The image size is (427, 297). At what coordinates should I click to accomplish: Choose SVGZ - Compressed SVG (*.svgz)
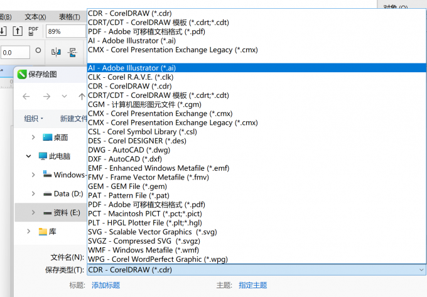[x=257, y=241]
